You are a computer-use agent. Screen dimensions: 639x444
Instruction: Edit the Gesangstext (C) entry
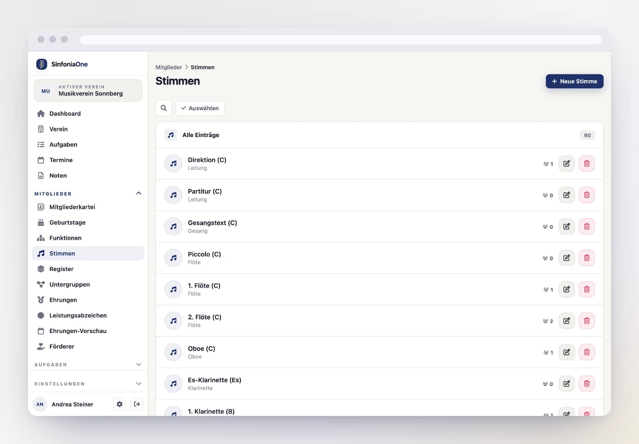(567, 226)
